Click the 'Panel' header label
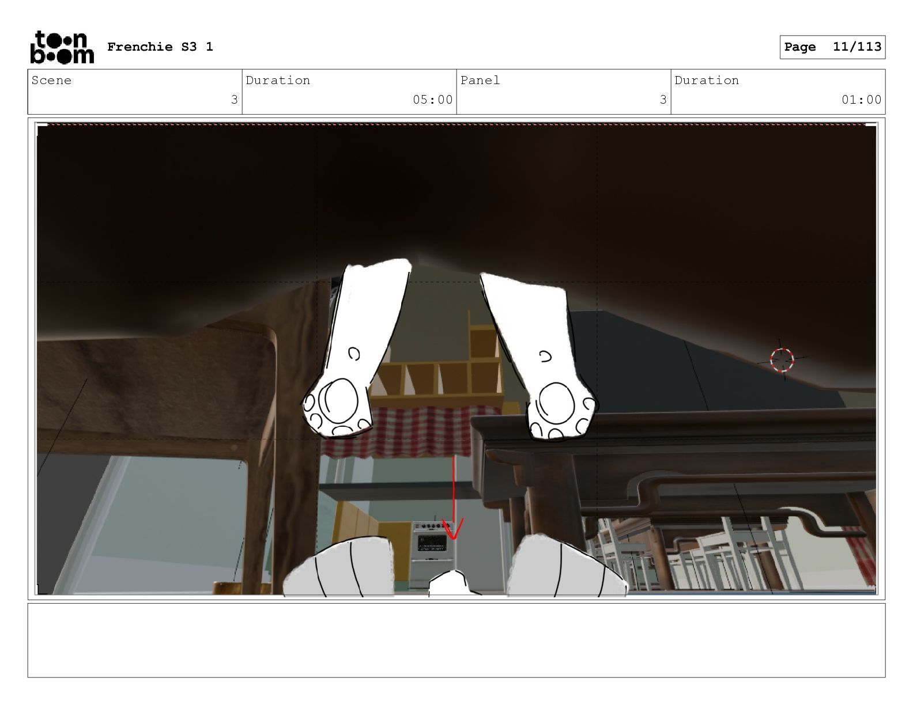The height and width of the screenshot is (705, 913). click(480, 80)
